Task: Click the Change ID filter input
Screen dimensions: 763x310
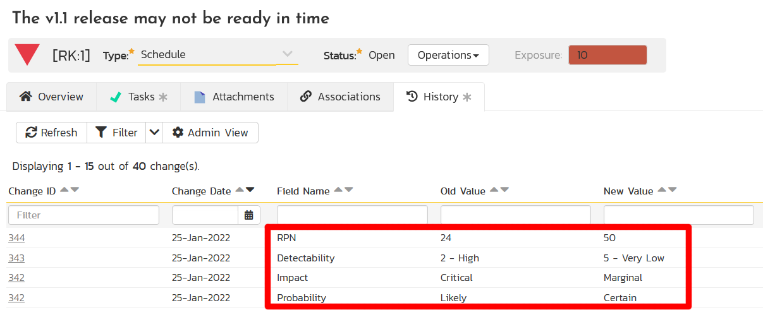Action: point(83,215)
